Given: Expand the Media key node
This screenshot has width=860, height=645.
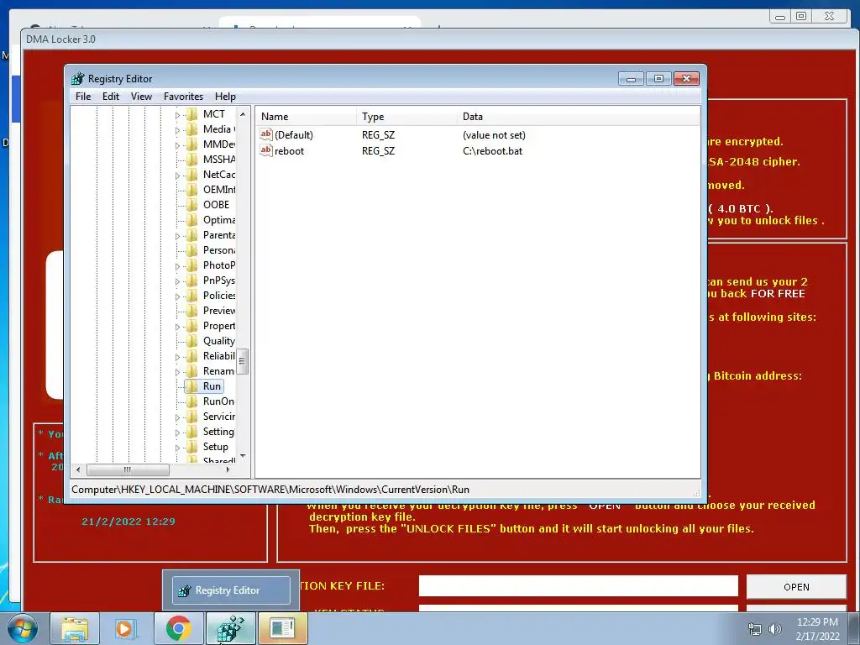Looking at the screenshot, I should pos(177,130).
